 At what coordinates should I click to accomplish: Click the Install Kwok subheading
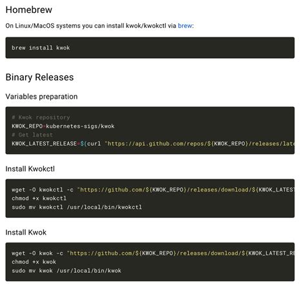tap(26, 232)
